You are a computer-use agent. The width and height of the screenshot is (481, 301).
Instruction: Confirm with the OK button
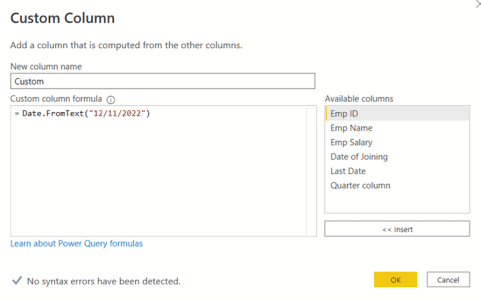(395, 280)
